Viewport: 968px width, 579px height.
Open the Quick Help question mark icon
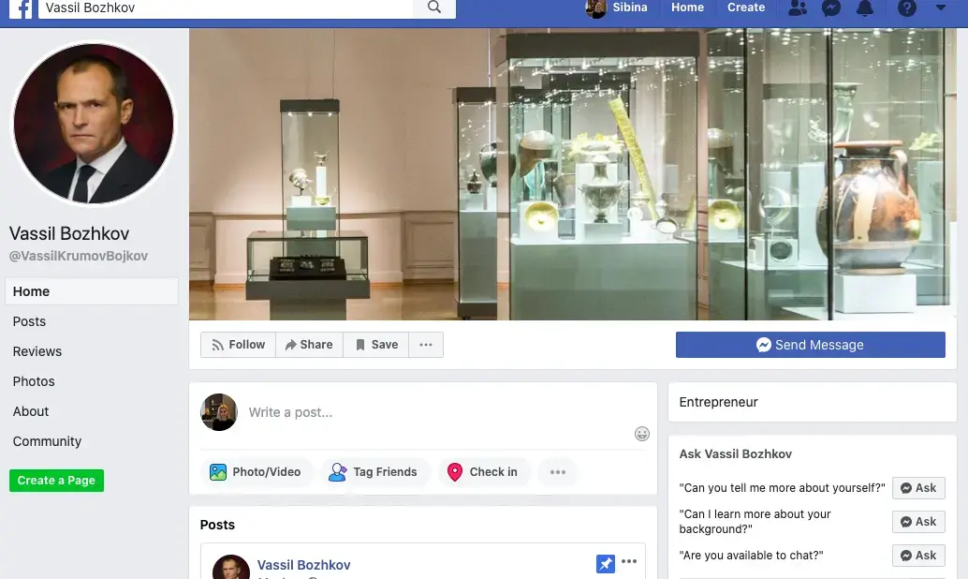pos(906,8)
